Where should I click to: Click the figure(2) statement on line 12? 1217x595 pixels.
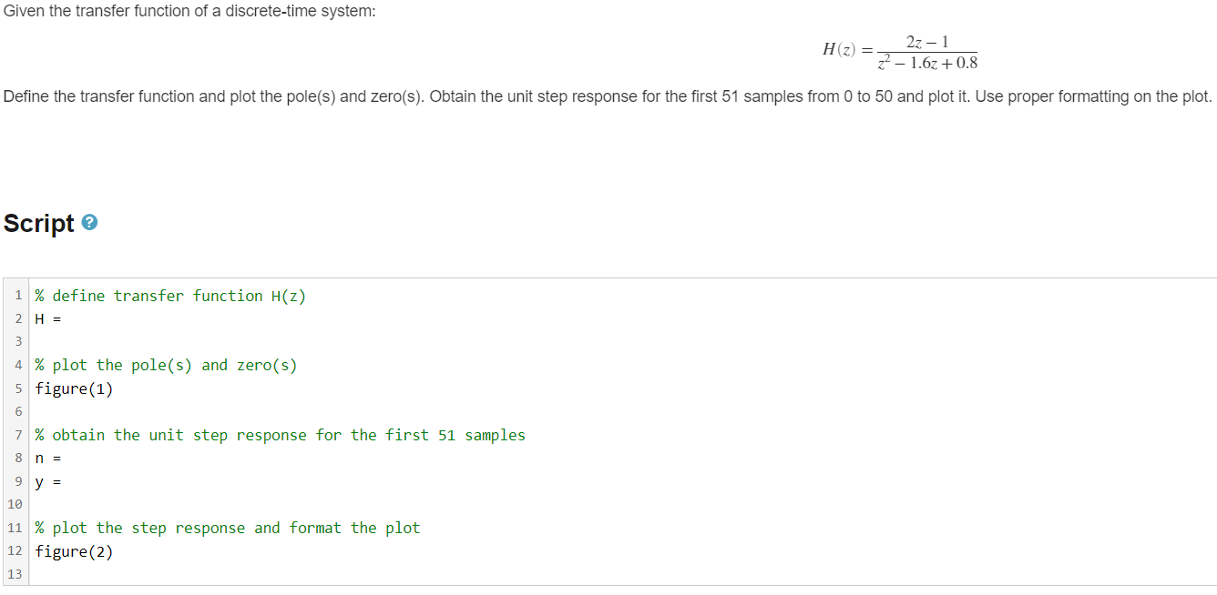(74, 550)
